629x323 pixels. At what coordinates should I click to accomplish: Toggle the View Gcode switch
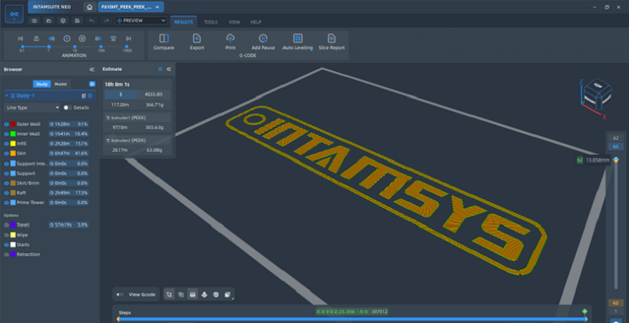[x=119, y=294]
